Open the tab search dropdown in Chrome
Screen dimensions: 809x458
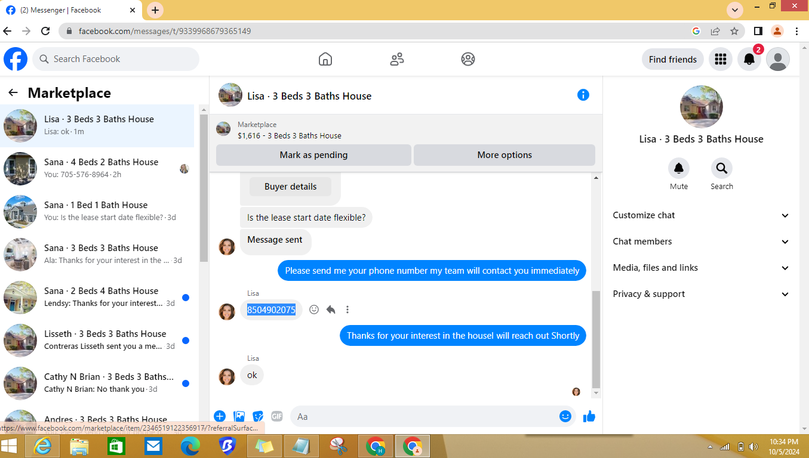pos(735,10)
